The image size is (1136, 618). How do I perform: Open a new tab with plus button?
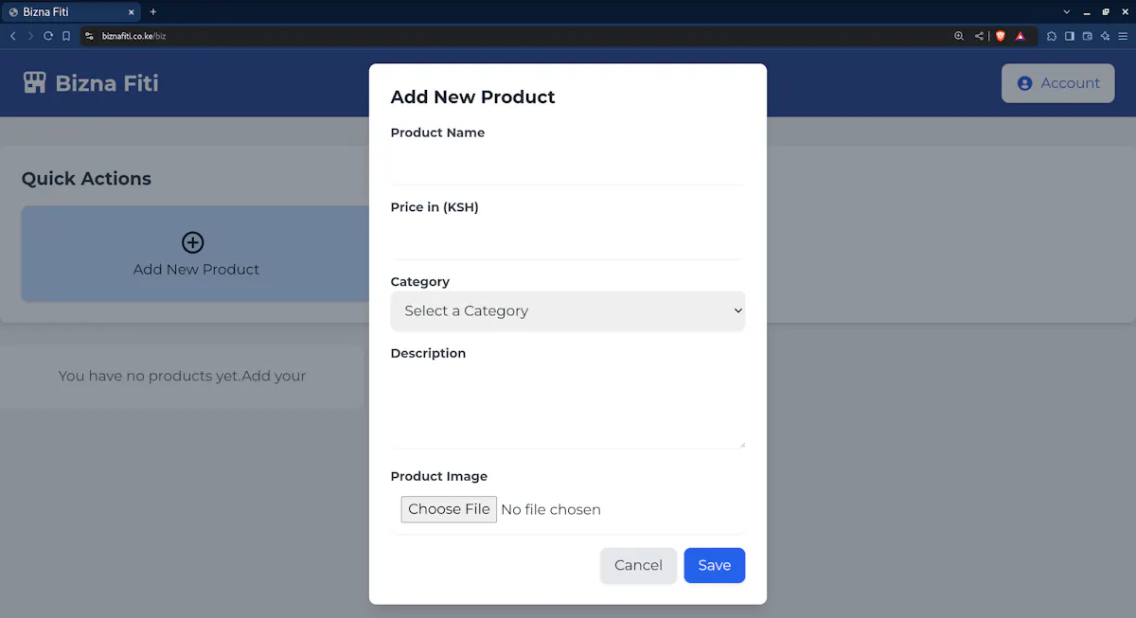(x=153, y=11)
